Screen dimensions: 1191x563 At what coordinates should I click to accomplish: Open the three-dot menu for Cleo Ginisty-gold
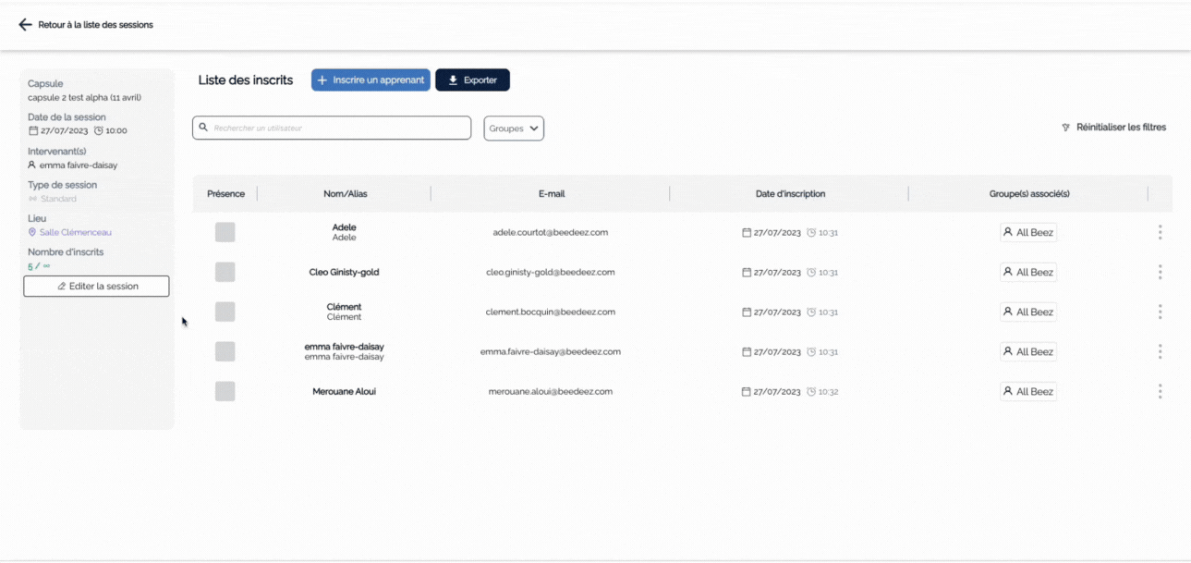pyautogui.click(x=1160, y=273)
